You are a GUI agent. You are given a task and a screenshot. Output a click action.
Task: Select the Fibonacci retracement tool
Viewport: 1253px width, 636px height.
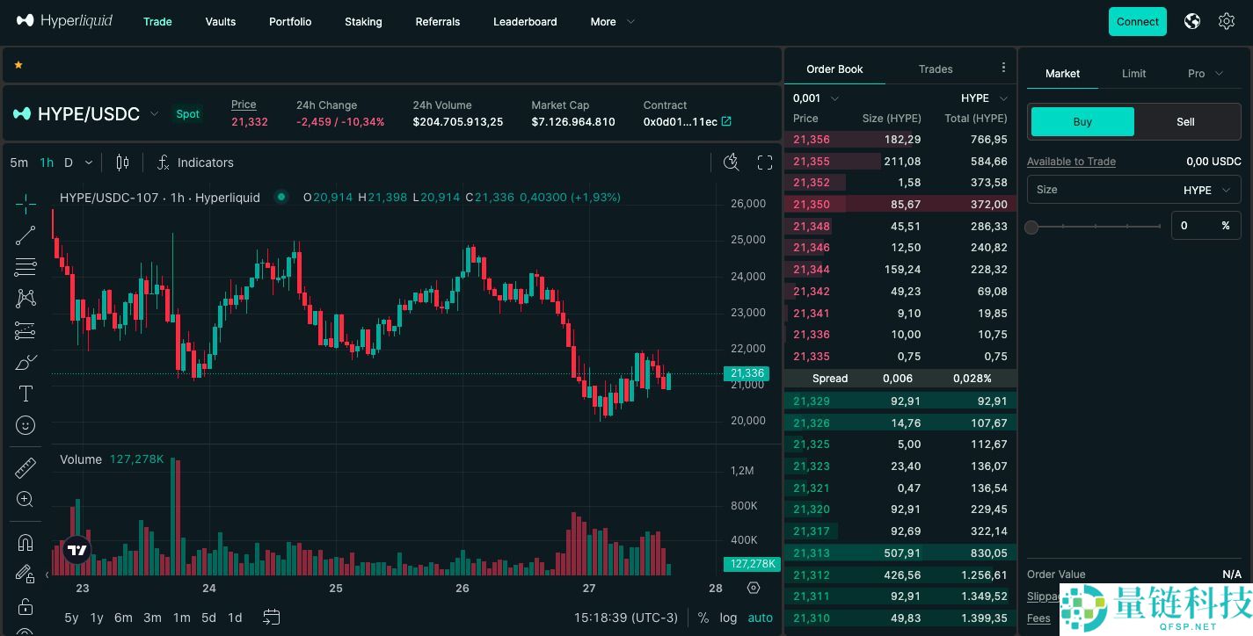click(x=25, y=267)
